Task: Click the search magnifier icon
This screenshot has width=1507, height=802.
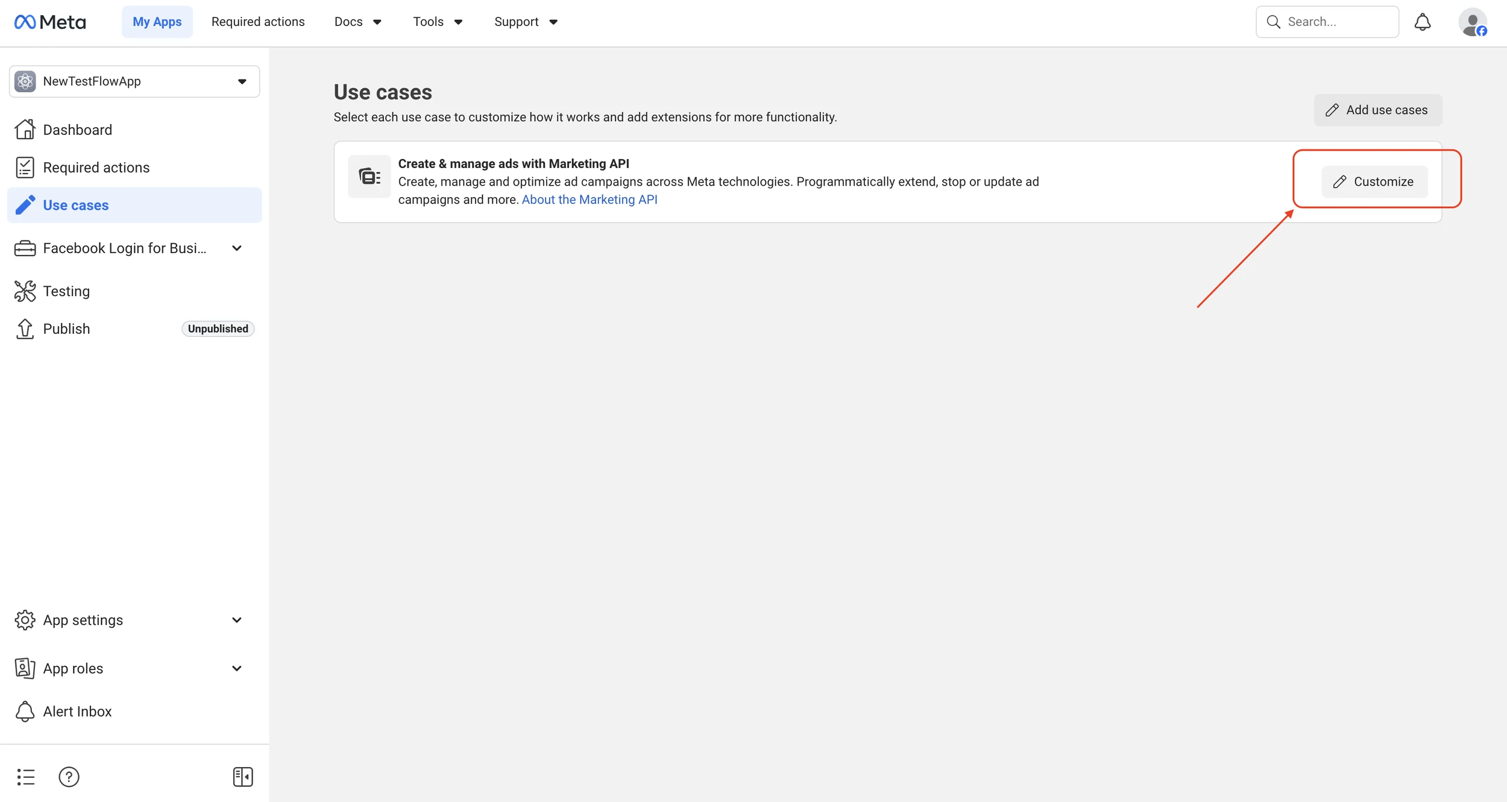Action: point(1273,22)
